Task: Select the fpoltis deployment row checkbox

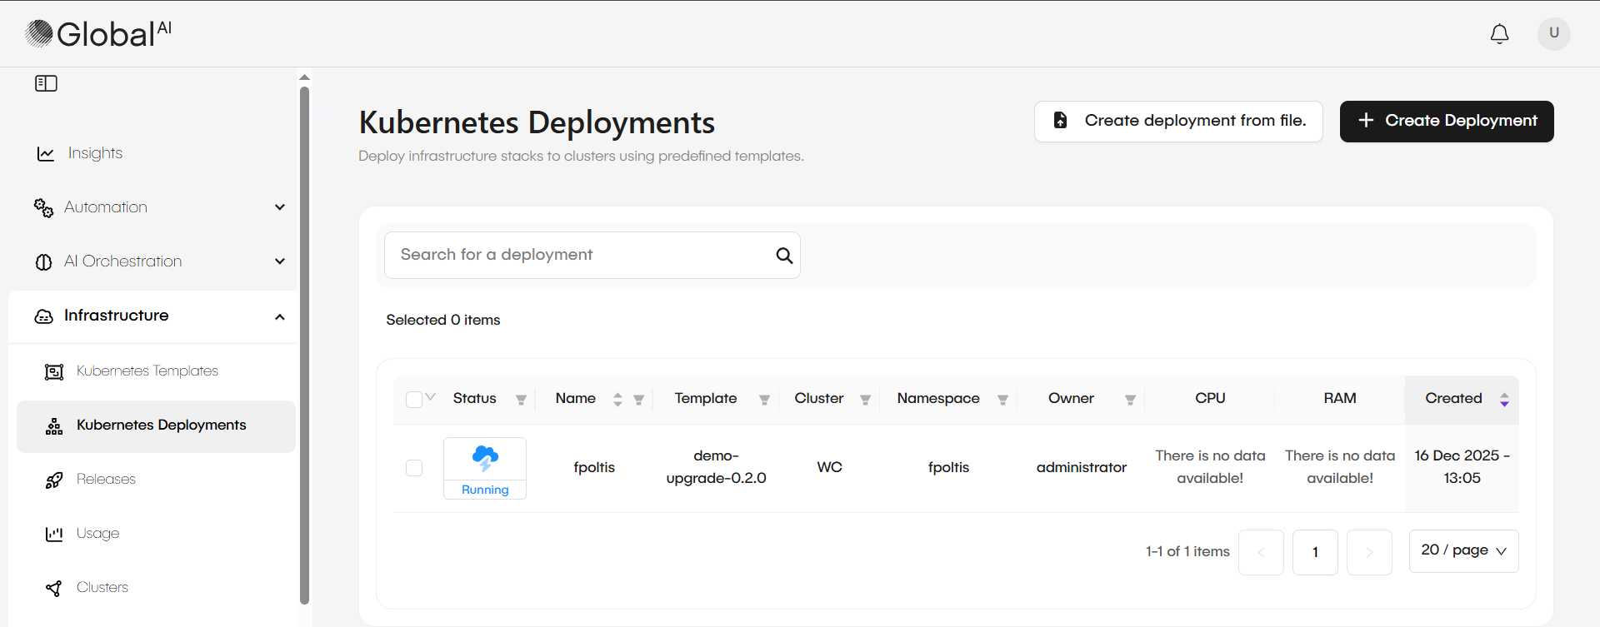Action: (414, 468)
